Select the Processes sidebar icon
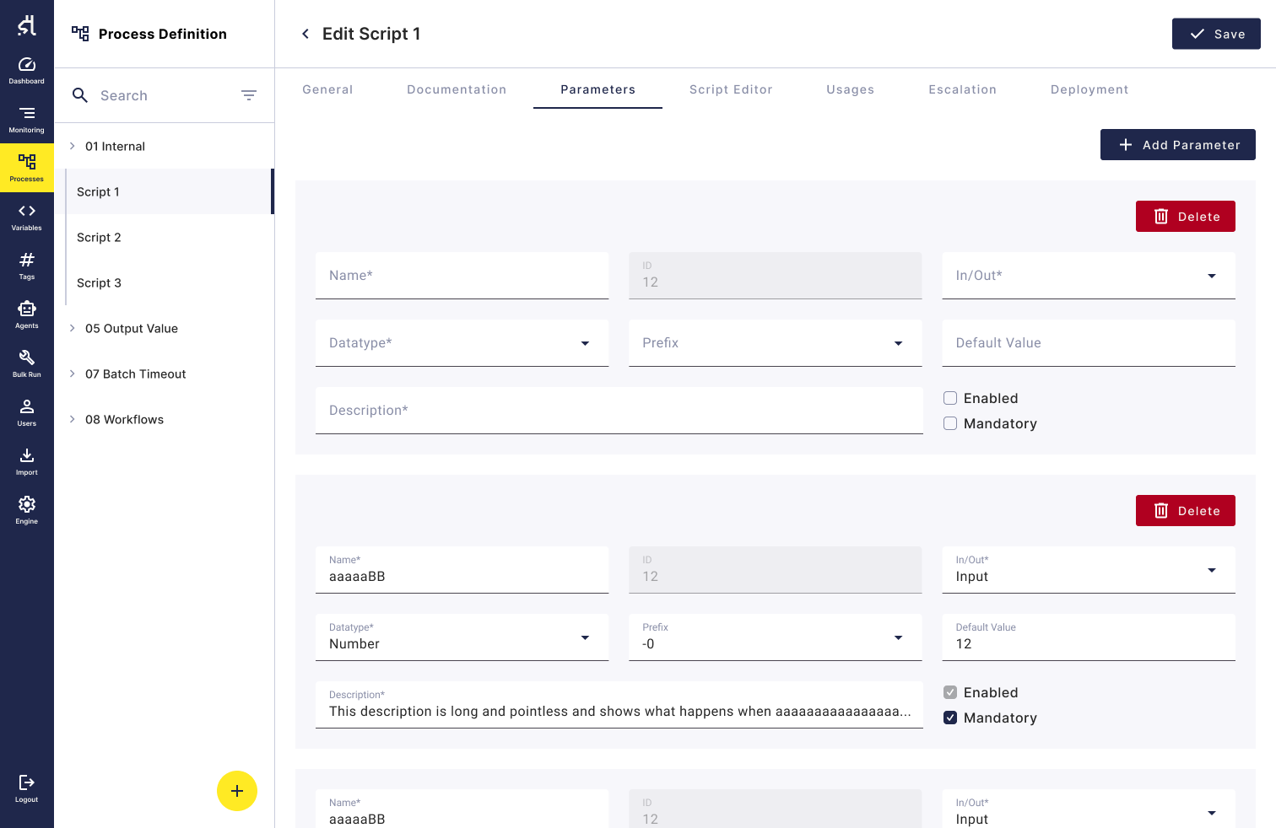The width and height of the screenshot is (1276, 828). pos(27,168)
